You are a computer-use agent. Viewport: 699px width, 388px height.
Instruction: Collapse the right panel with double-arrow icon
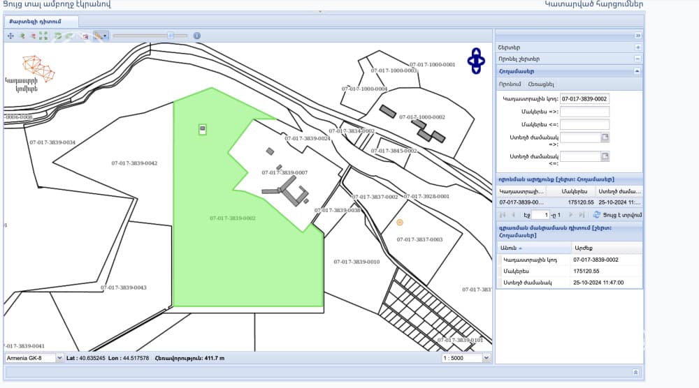pyautogui.click(x=638, y=36)
